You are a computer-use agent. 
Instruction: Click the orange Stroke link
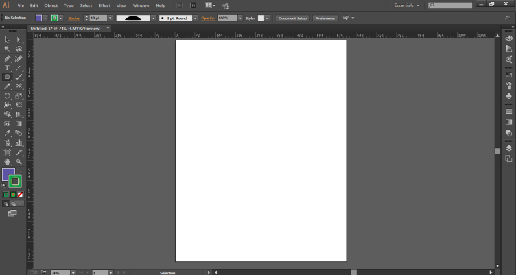pos(75,18)
